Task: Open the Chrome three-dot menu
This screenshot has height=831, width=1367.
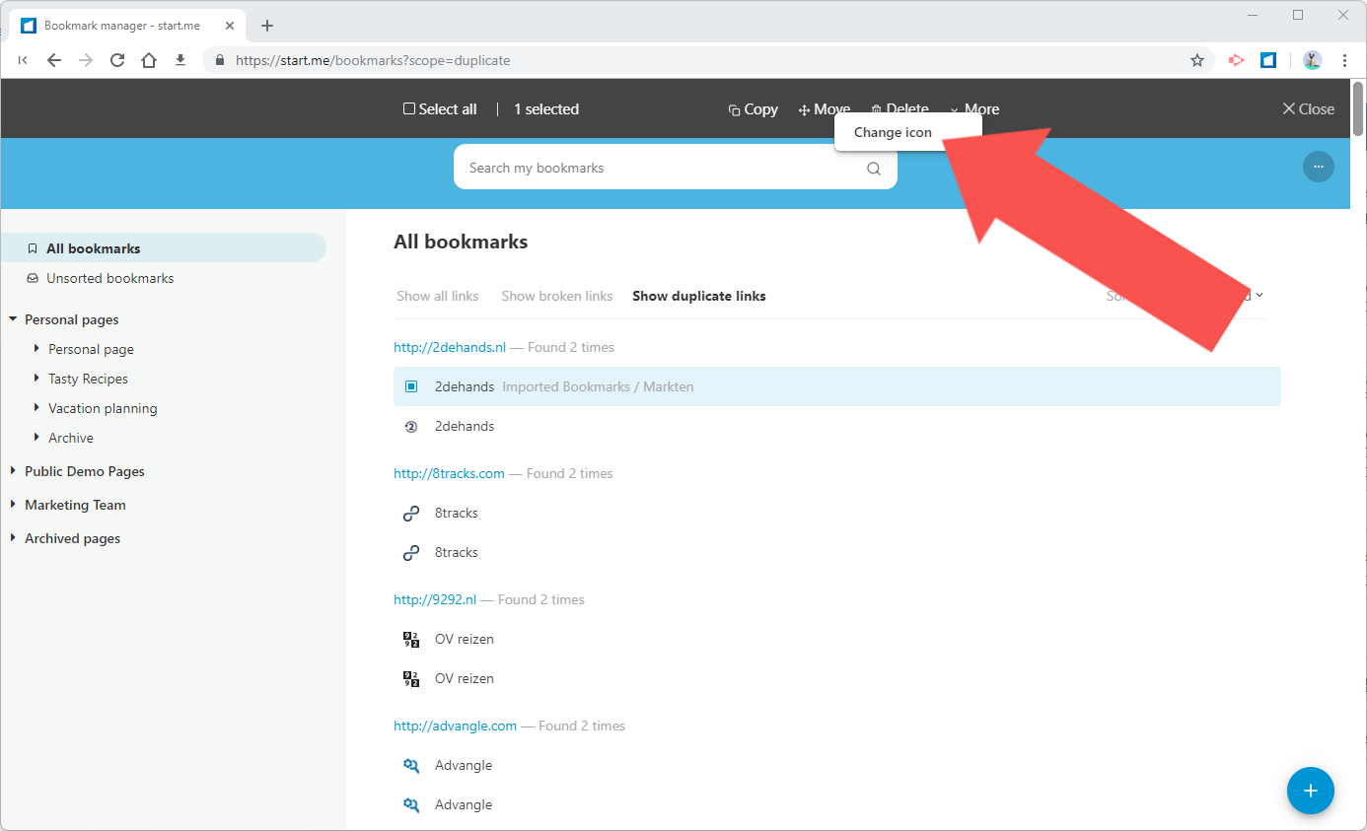Action: [x=1344, y=60]
